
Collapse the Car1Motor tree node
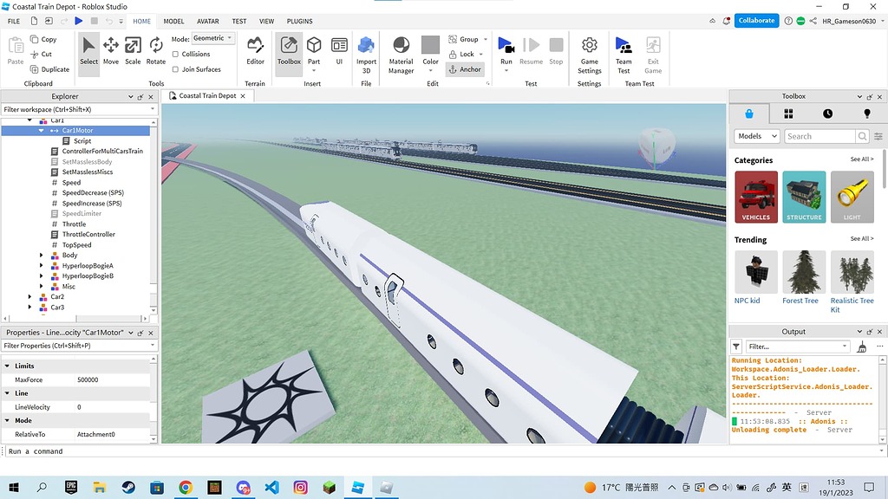click(x=41, y=131)
